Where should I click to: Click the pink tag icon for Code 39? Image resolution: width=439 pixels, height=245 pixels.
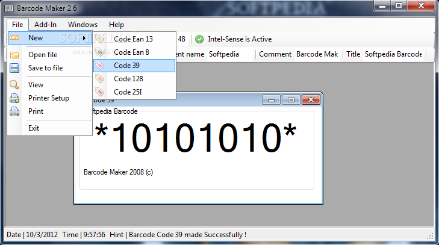(x=100, y=66)
